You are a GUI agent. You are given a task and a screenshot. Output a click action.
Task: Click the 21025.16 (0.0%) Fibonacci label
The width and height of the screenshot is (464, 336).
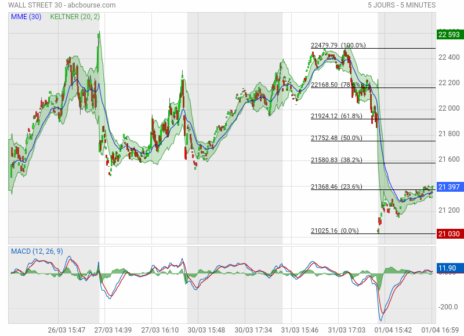coord(335,231)
